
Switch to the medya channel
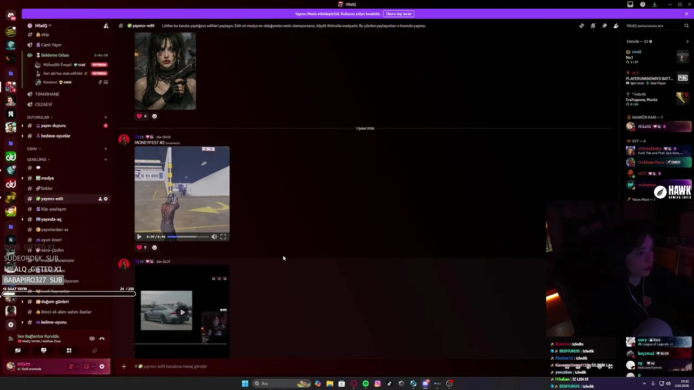click(x=68, y=178)
